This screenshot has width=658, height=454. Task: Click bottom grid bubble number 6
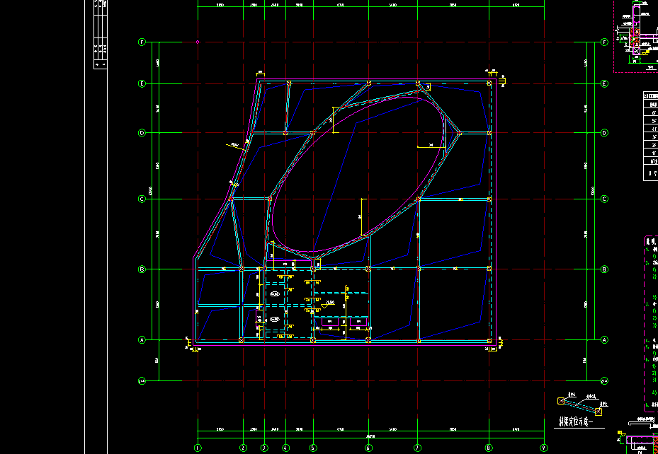368,448
